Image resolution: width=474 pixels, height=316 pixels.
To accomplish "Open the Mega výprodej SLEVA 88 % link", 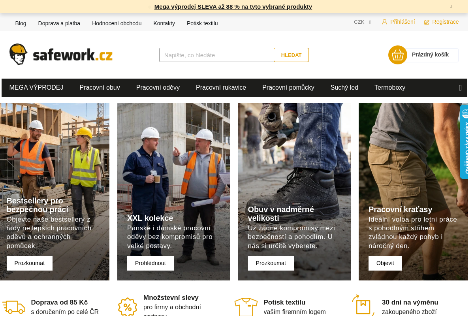I will click(x=233, y=7).
